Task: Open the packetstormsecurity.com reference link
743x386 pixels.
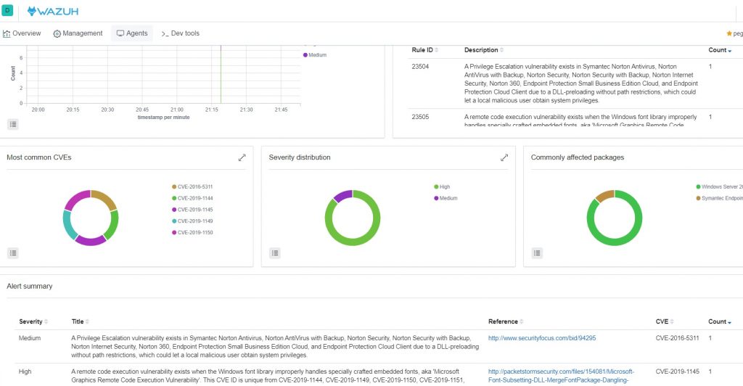Action: [561, 371]
